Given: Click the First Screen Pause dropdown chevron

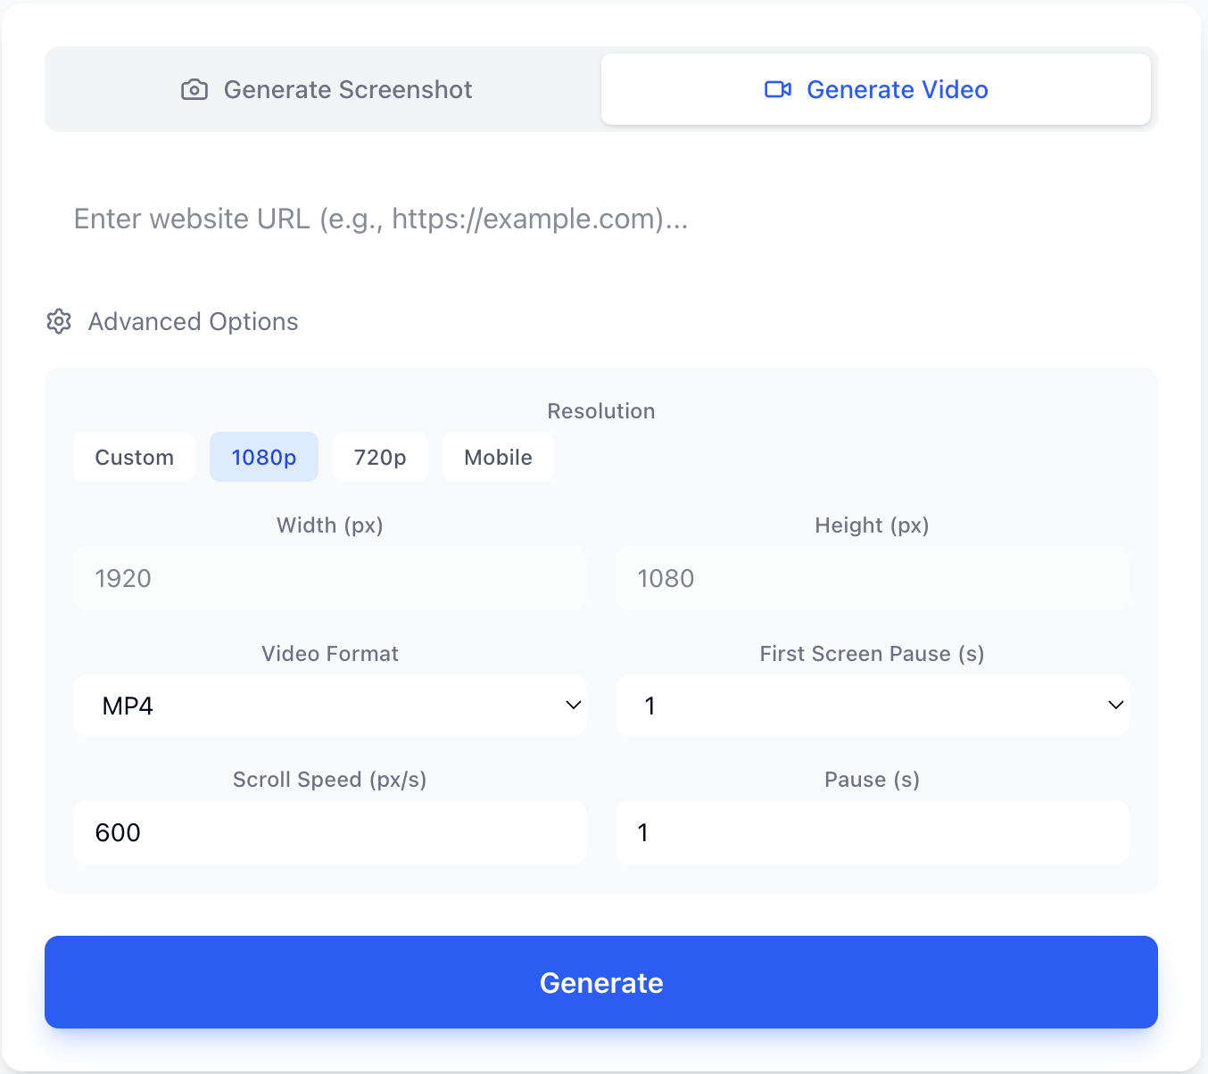Looking at the screenshot, I should [x=1115, y=705].
